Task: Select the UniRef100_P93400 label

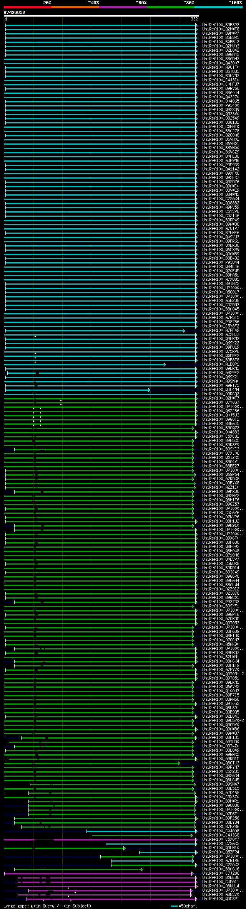Action: click(221, 106)
